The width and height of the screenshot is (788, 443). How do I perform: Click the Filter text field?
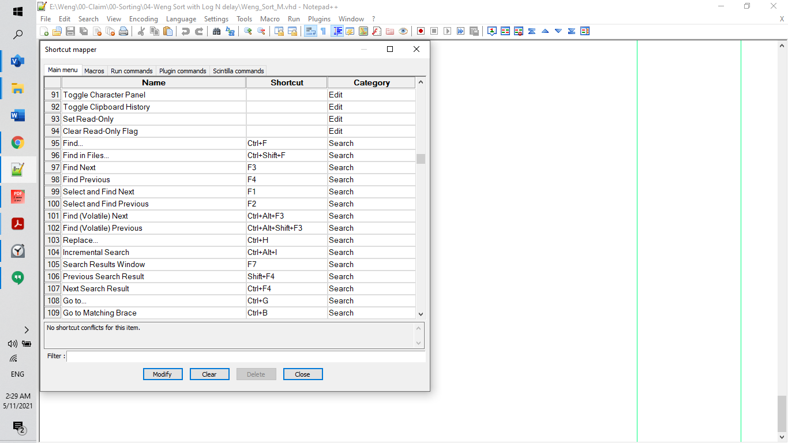point(246,356)
